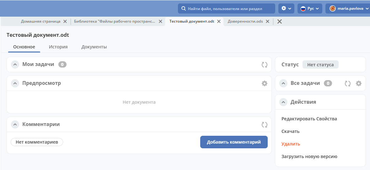Screen dimensions: 370x170
Task: Close the Домашняя страница tab
Action: [65, 22]
